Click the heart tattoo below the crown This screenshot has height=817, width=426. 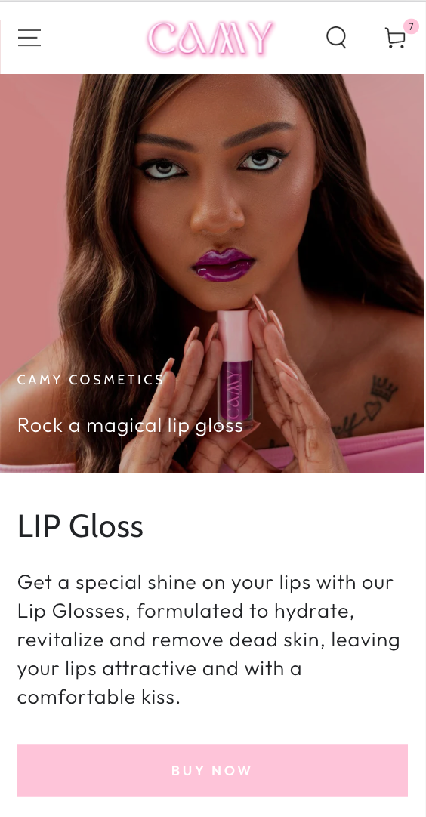(372, 410)
